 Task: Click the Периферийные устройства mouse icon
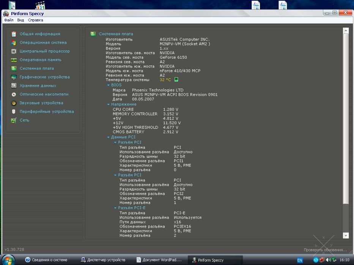click(14, 112)
